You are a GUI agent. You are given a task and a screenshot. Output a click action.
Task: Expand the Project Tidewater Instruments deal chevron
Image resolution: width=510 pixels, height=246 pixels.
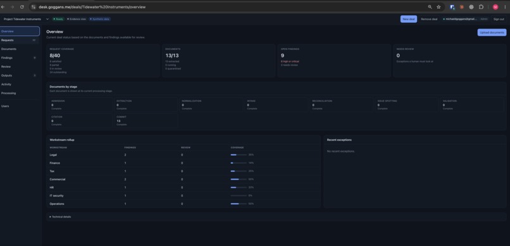pos(47,19)
